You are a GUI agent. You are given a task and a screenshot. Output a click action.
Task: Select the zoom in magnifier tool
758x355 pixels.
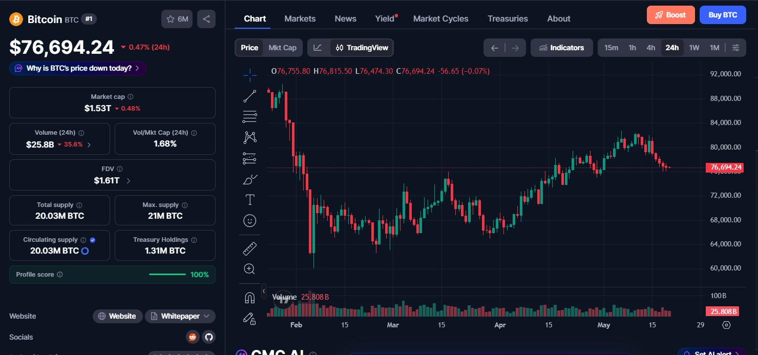[250, 269]
